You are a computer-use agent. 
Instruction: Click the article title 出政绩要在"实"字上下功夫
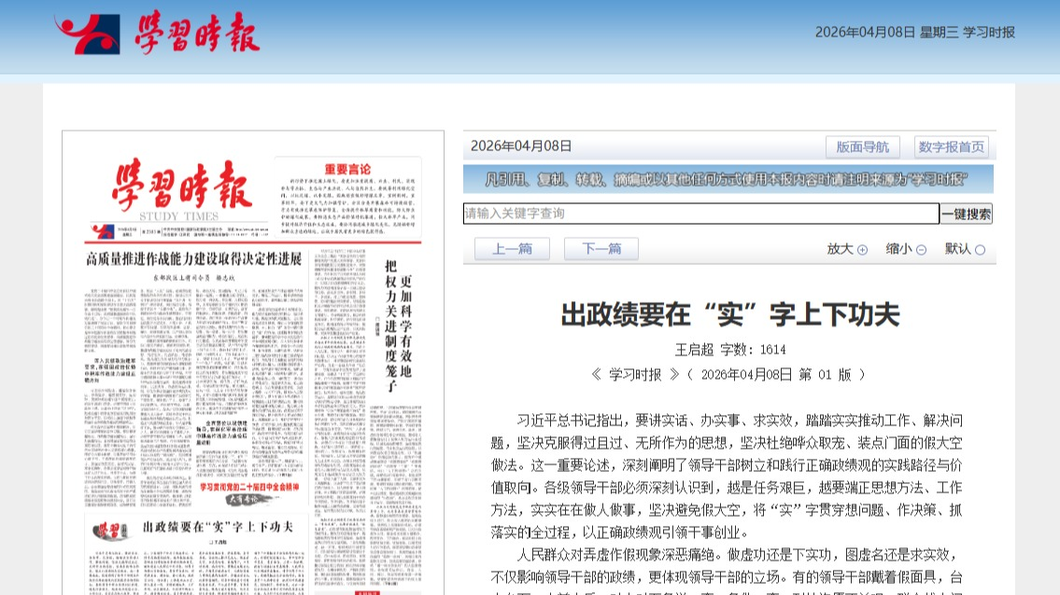729,315
